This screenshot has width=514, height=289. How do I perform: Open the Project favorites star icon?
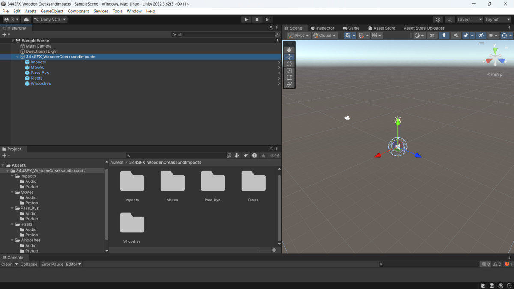(263, 155)
